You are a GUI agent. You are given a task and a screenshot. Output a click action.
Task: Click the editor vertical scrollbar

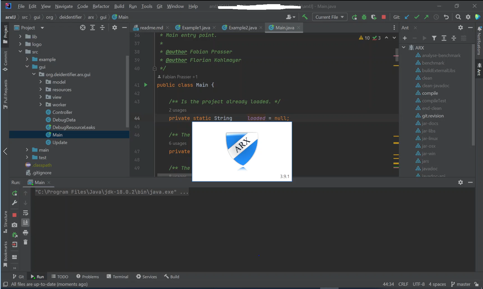click(397, 55)
